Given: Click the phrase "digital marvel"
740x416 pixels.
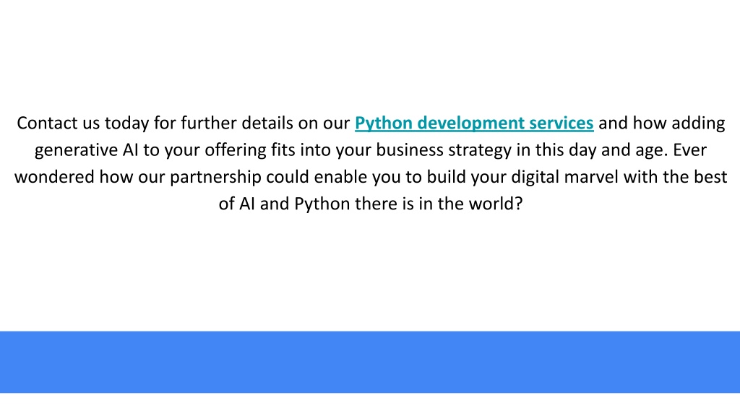Looking at the screenshot, I should [564, 177].
